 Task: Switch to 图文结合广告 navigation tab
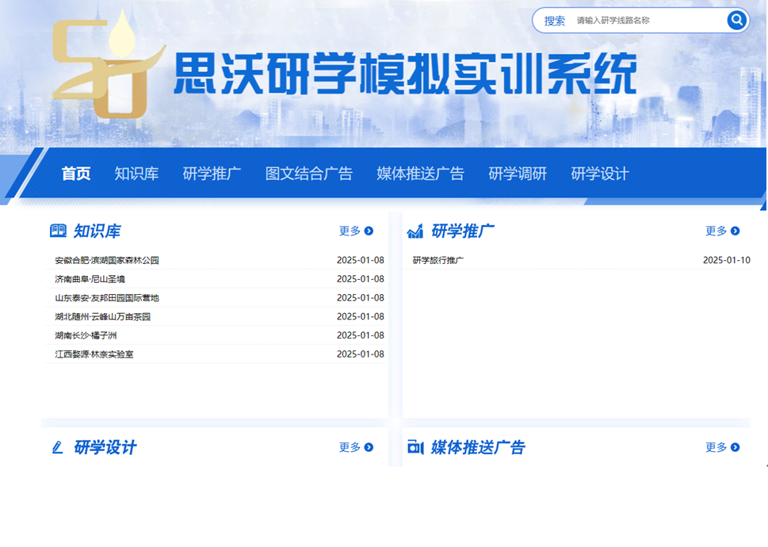click(308, 174)
